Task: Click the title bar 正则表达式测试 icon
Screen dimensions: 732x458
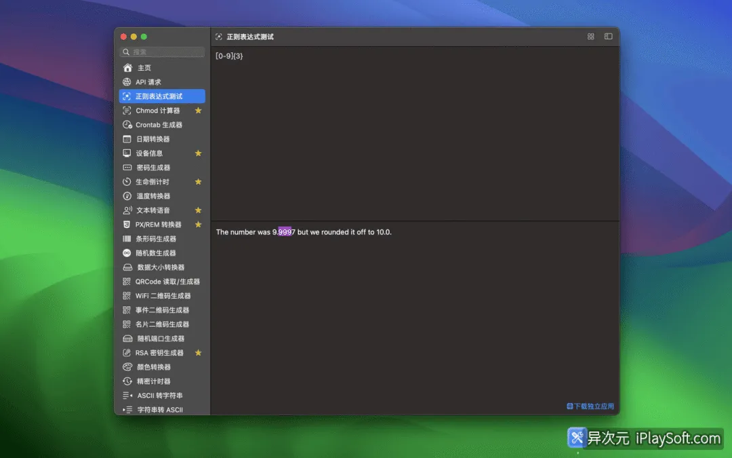Action: pyautogui.click(x=218, y=37)
